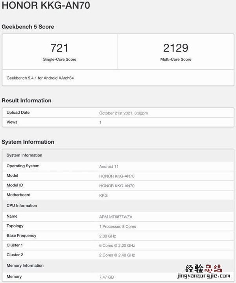Click the Motherboard label
The width and height of the screenshot is (236, 283).
click(x=18, y=195)
